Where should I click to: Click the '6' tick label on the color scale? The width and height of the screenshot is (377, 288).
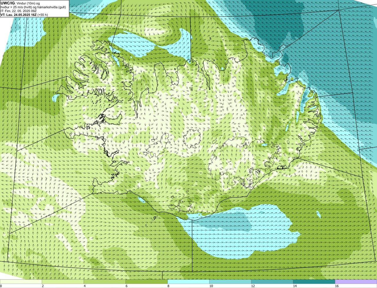(126, 286)
